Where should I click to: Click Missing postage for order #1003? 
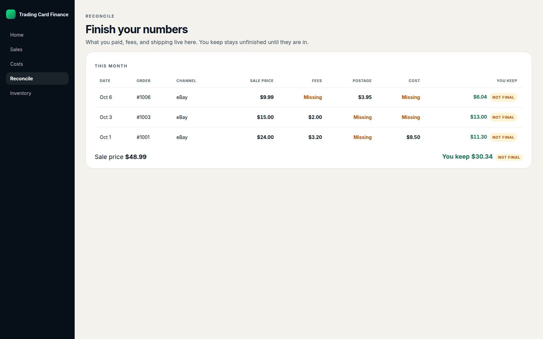[362, 117]
